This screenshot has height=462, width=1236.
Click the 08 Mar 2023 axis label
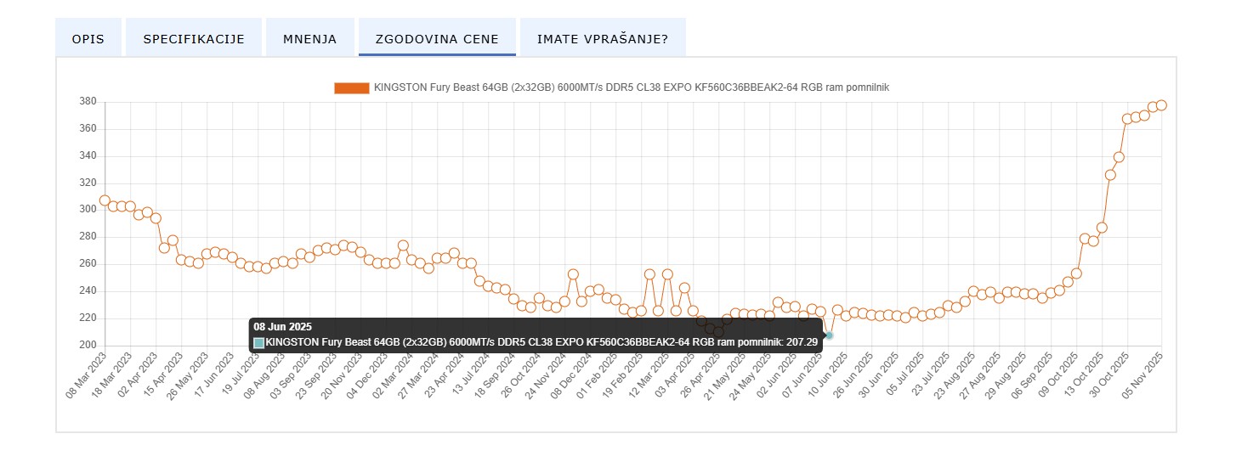point(88,375)
